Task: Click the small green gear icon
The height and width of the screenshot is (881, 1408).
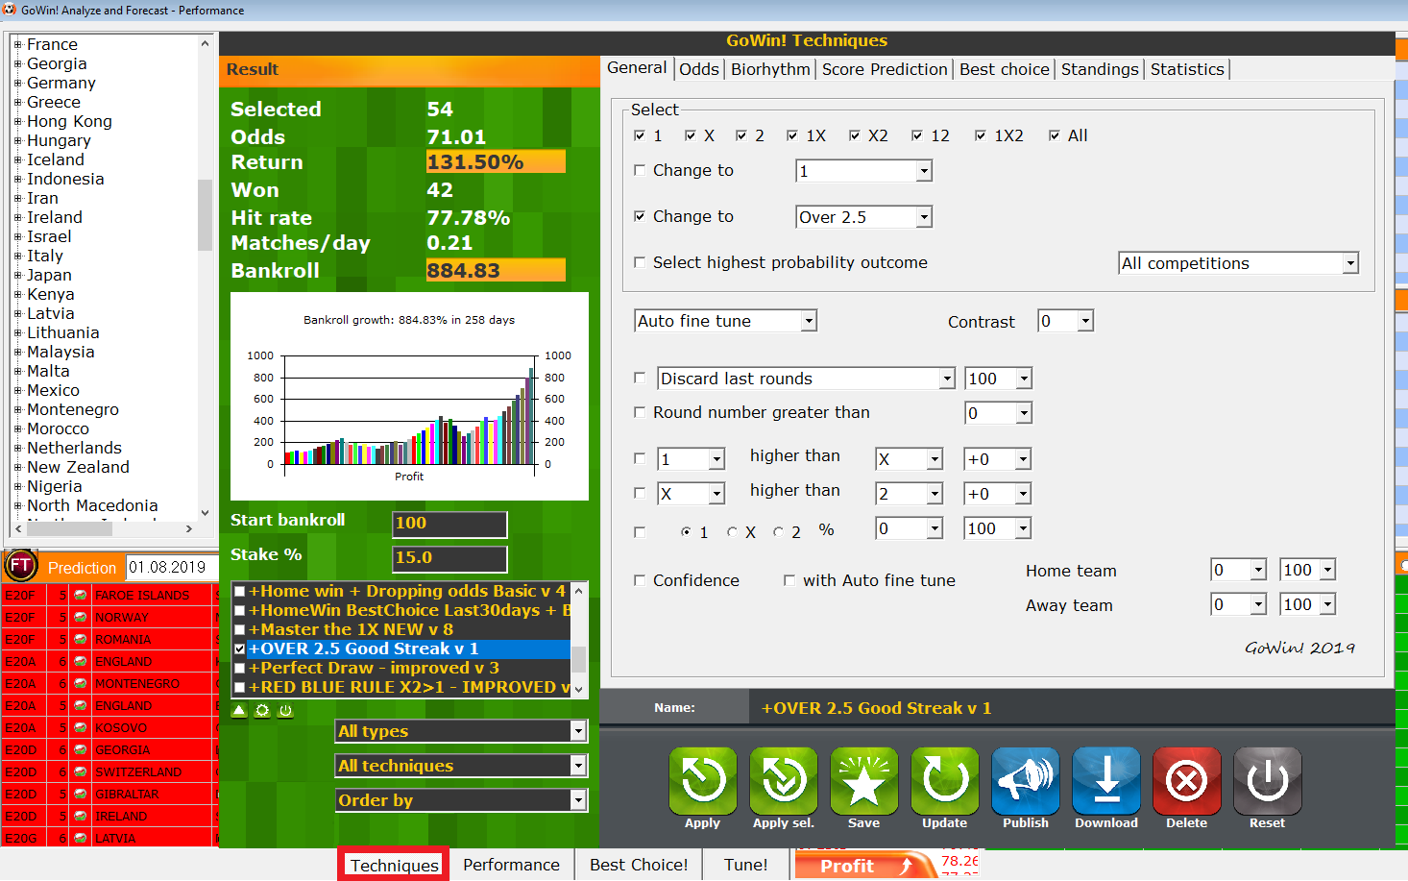Action: (262, 710)
